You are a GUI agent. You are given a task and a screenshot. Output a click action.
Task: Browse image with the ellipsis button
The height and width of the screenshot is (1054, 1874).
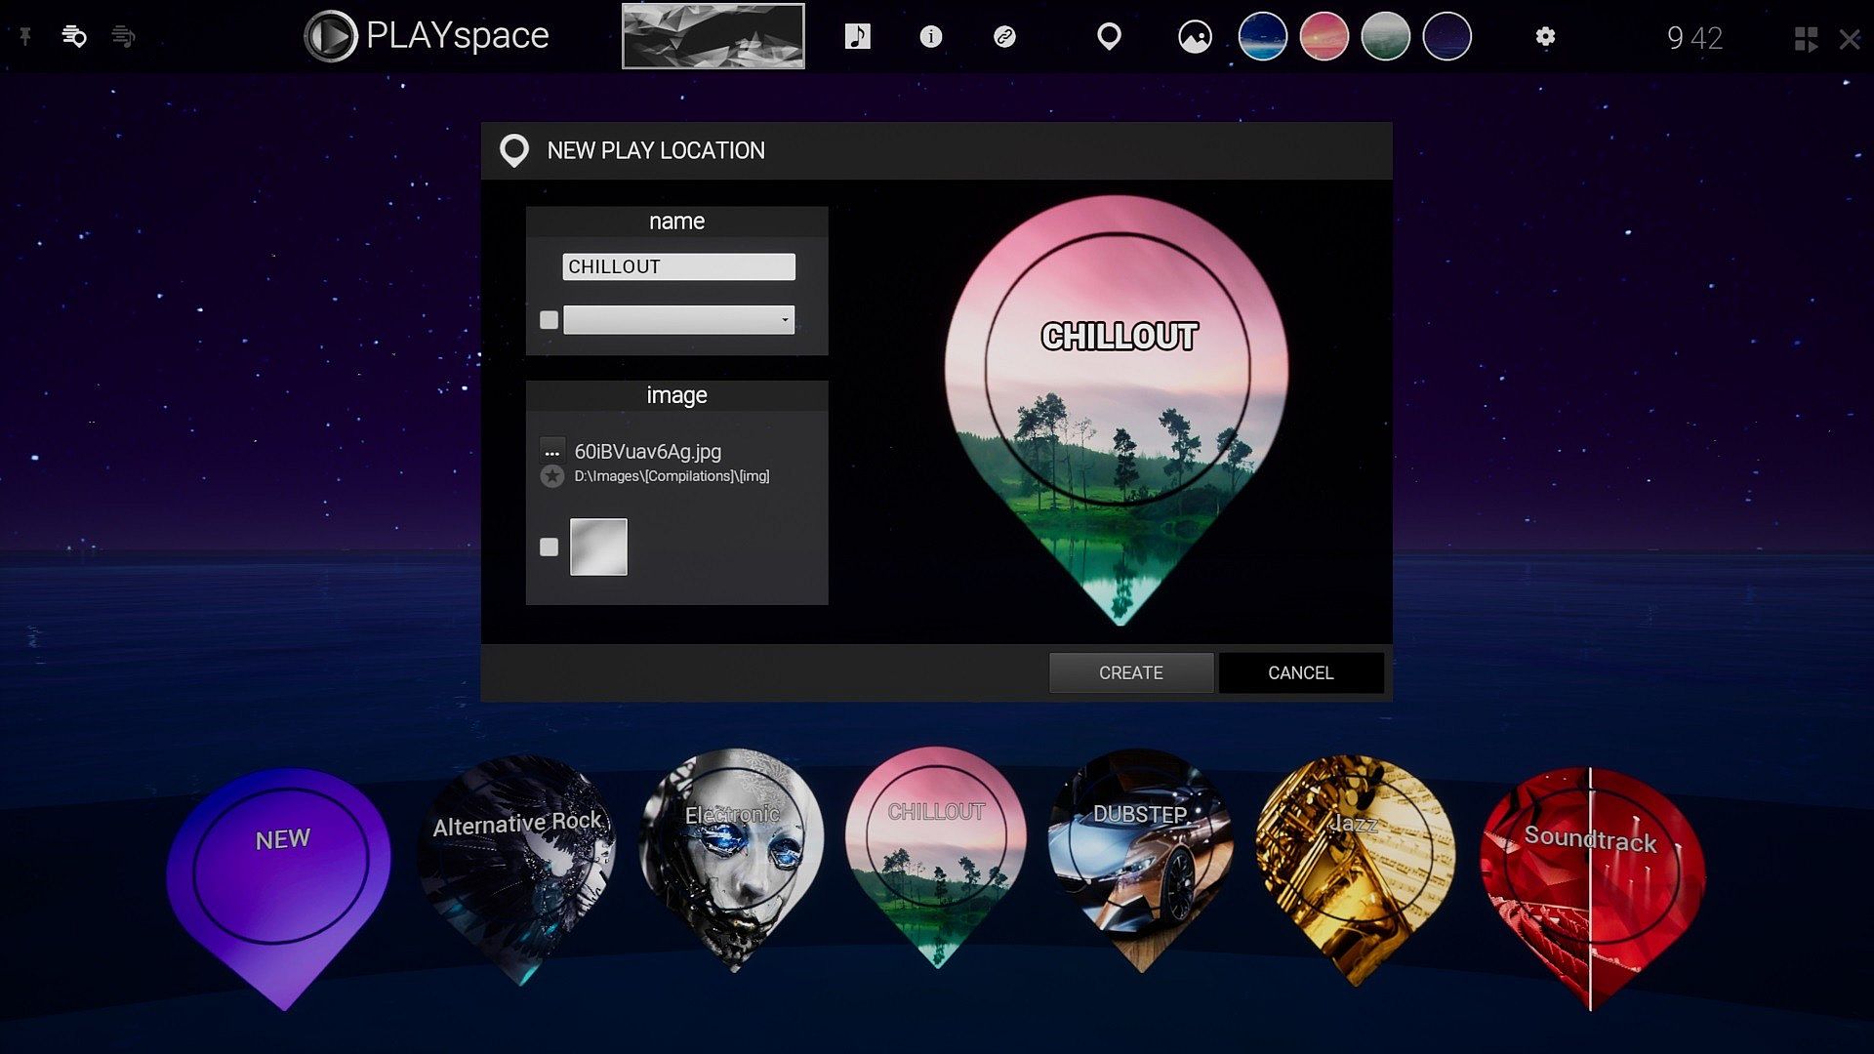(x=552, y=451)
